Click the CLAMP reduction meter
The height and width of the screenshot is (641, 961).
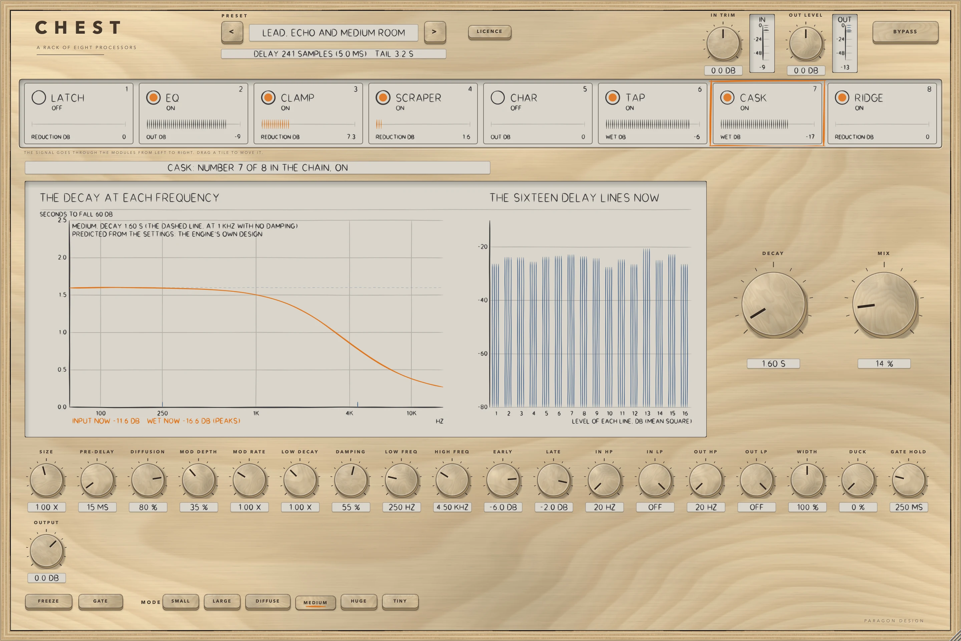pos(308,124)
